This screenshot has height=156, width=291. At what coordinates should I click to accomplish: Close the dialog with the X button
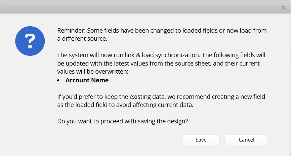click(283, 7)
